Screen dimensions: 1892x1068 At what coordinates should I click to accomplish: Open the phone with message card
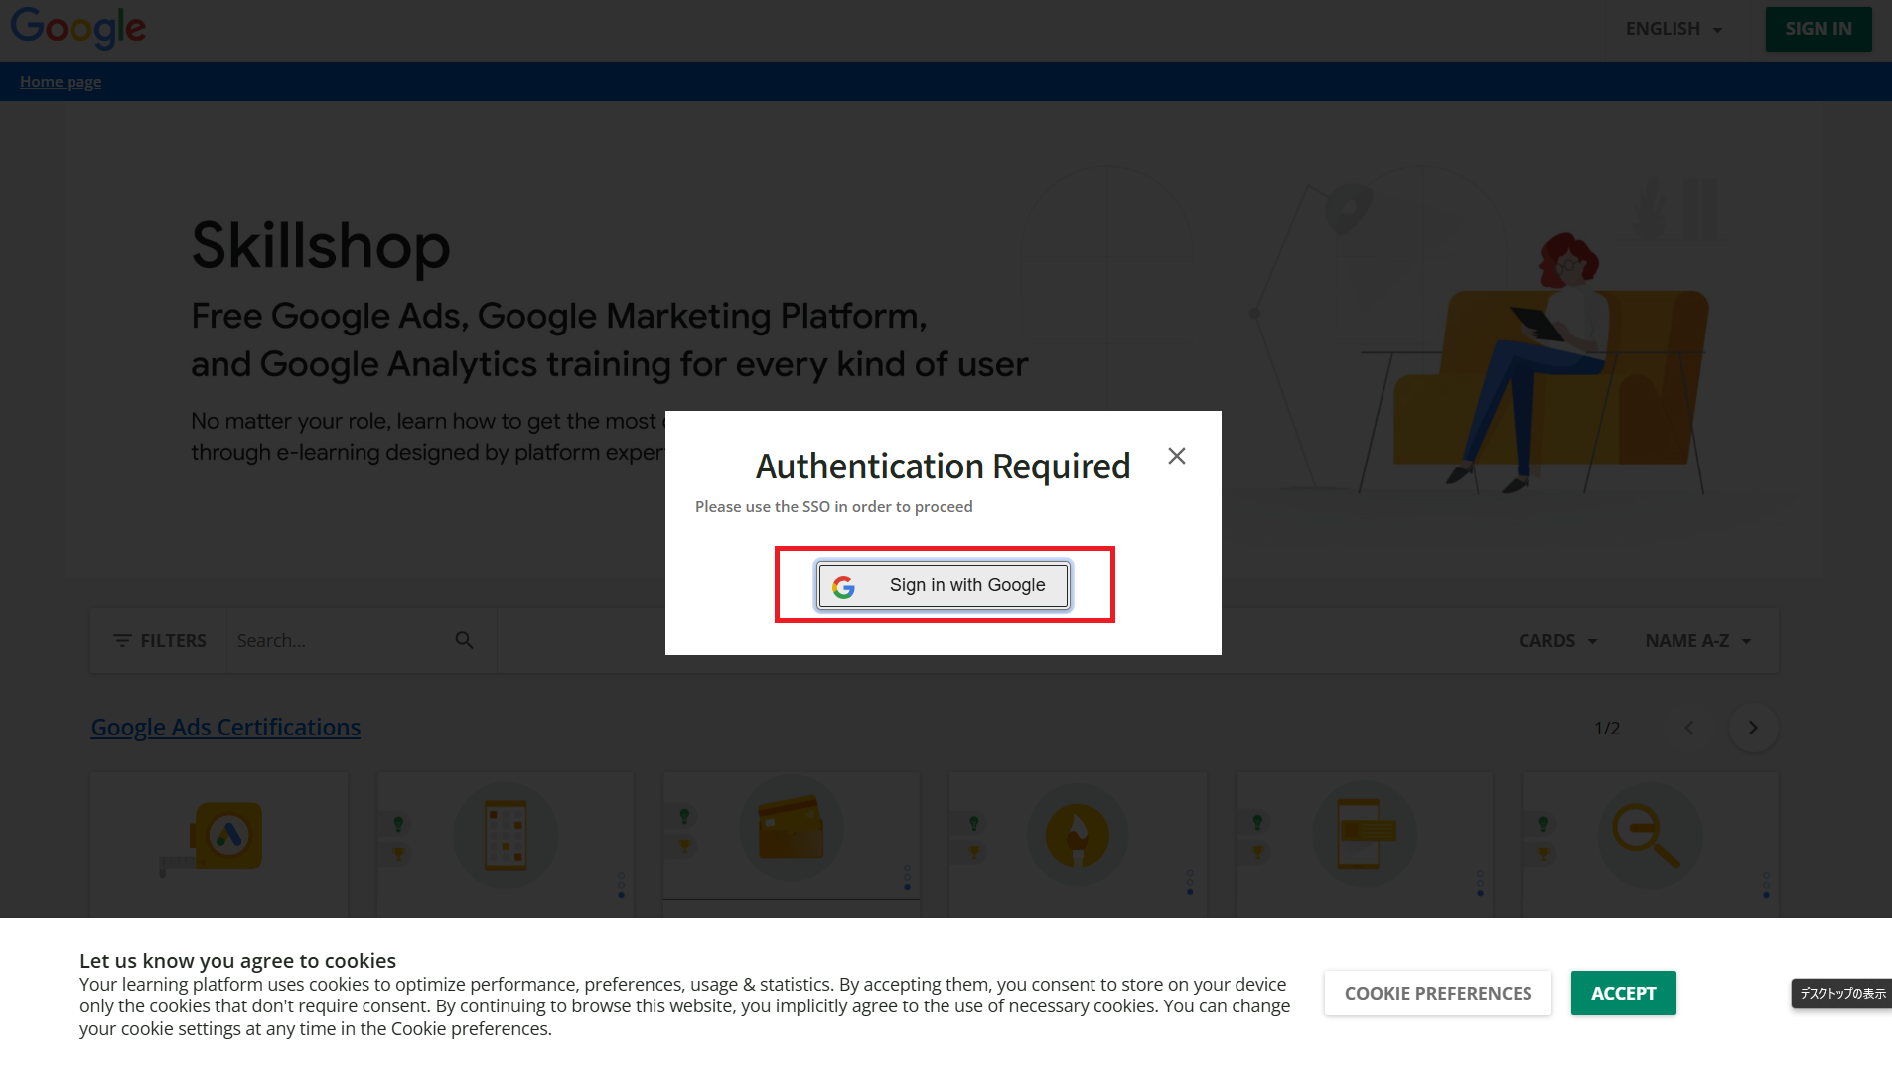(x=1364, y=846)
